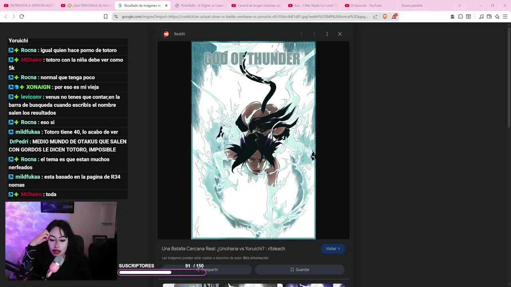Screen dimensions: 511x287
Task: Show previous image in preview
Action: point(301,34)
